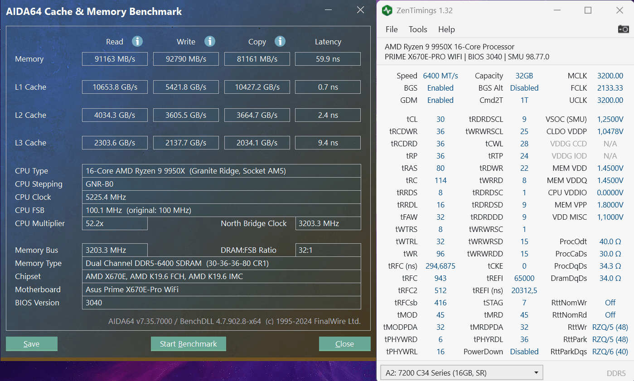Click the L3 Cache latency 9.4 ns
The width and height of the screenshot is (634, 381).
328,143
